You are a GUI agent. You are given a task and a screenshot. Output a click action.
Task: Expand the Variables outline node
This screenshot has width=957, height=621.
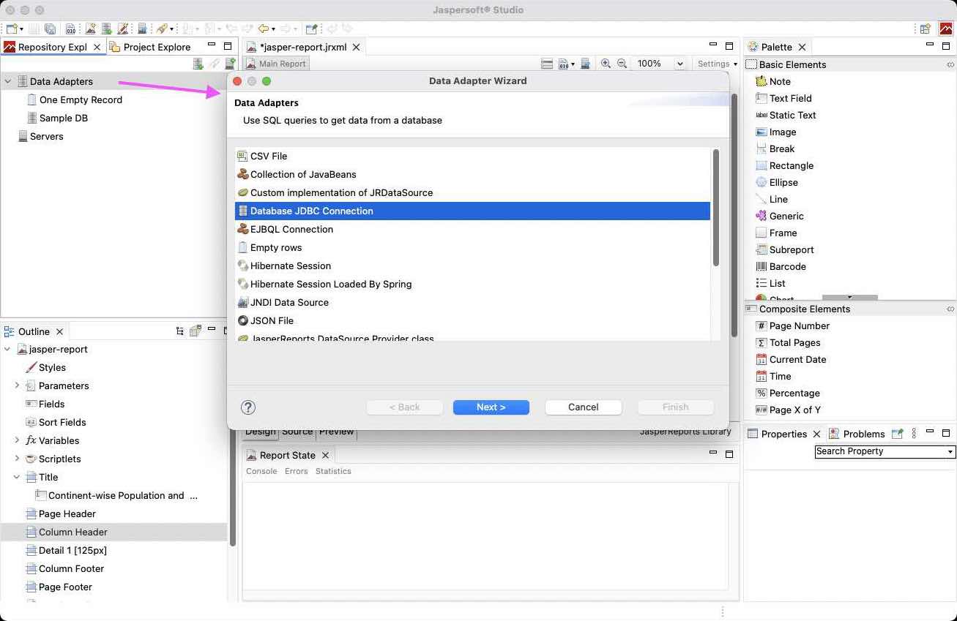[17, 440]
